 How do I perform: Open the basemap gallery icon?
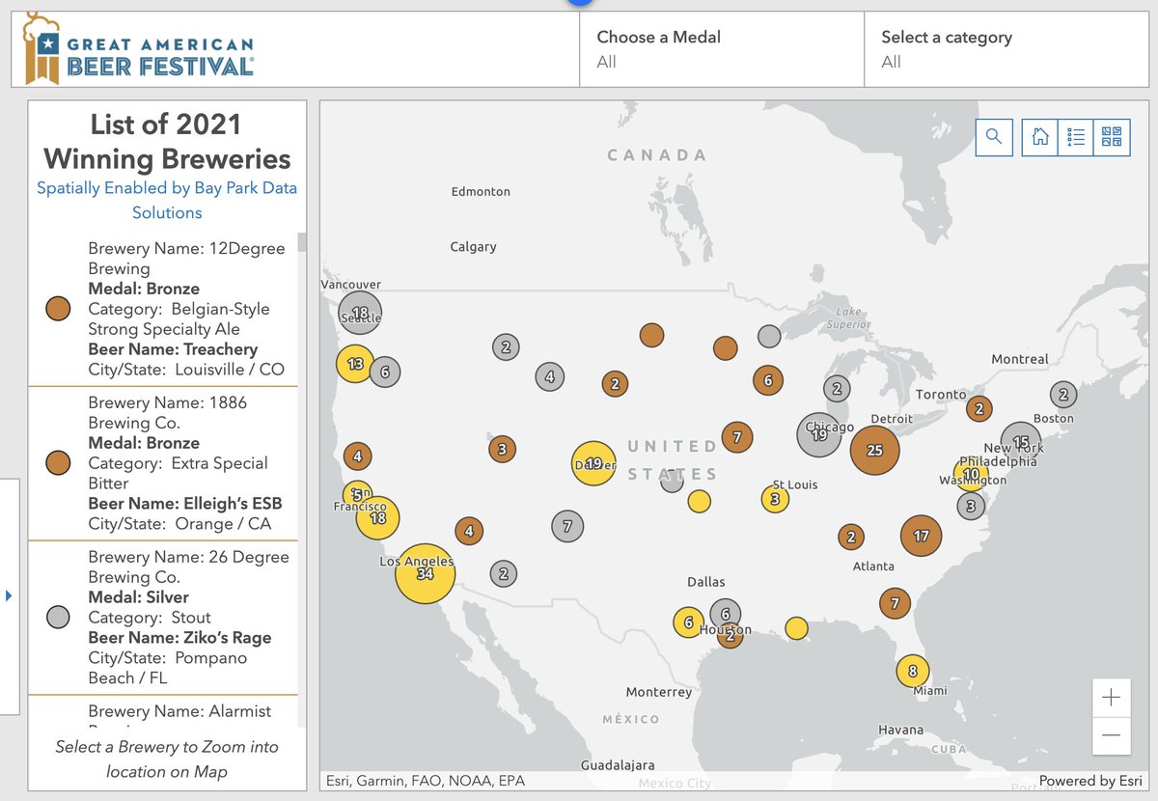coord(1112,137)
